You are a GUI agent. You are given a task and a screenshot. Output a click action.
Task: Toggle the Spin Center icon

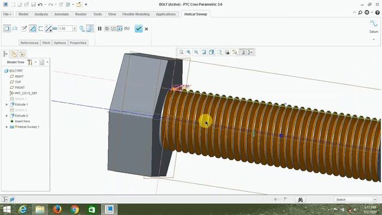(250, 52)
